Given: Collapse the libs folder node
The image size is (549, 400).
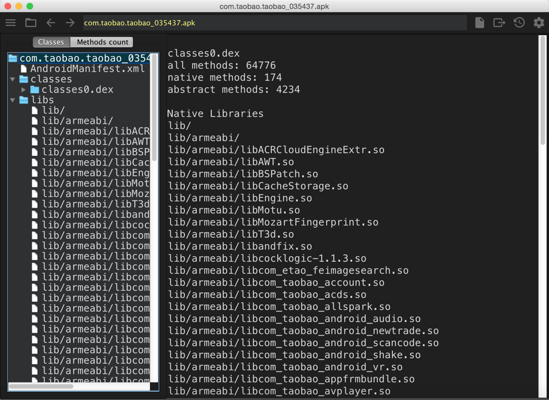Looking at the screenshot, I should point(13,100).
